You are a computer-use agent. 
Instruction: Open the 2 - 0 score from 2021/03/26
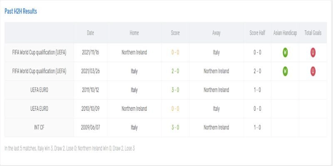[175, 71]
